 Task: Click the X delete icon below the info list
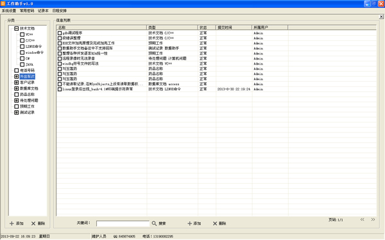click(215, 223)
